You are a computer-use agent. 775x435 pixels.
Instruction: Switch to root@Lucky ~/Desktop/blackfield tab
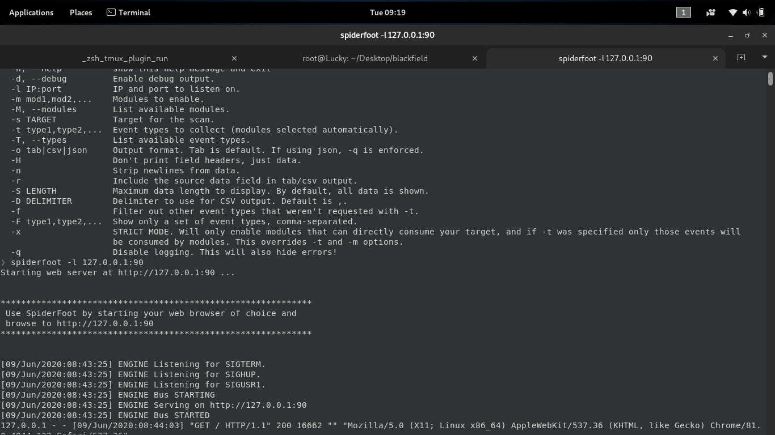(365, 58)
